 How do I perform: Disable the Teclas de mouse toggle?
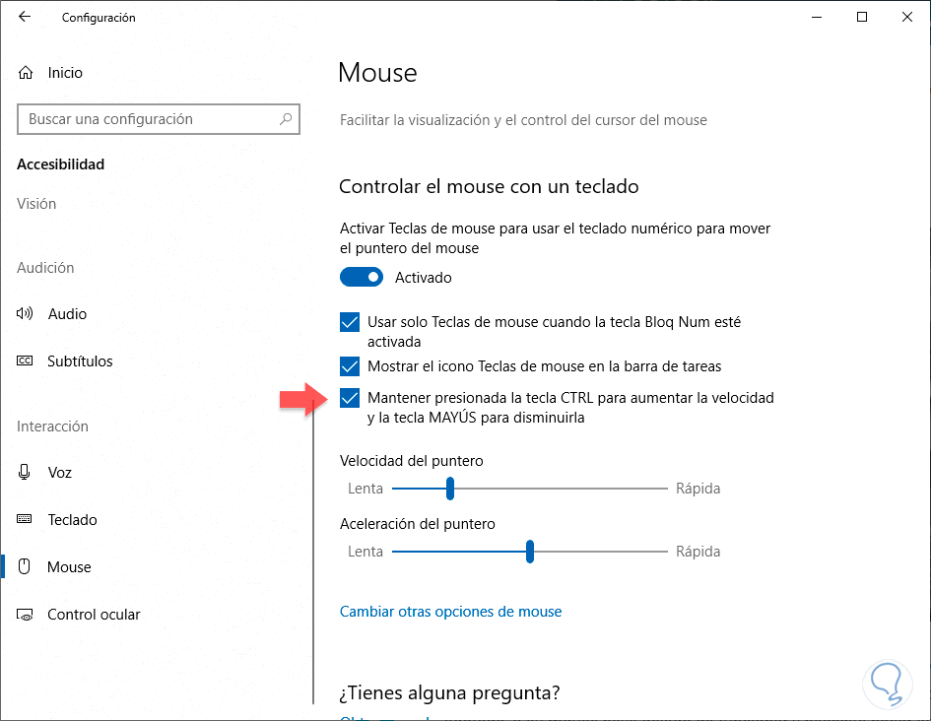[362, 278]
